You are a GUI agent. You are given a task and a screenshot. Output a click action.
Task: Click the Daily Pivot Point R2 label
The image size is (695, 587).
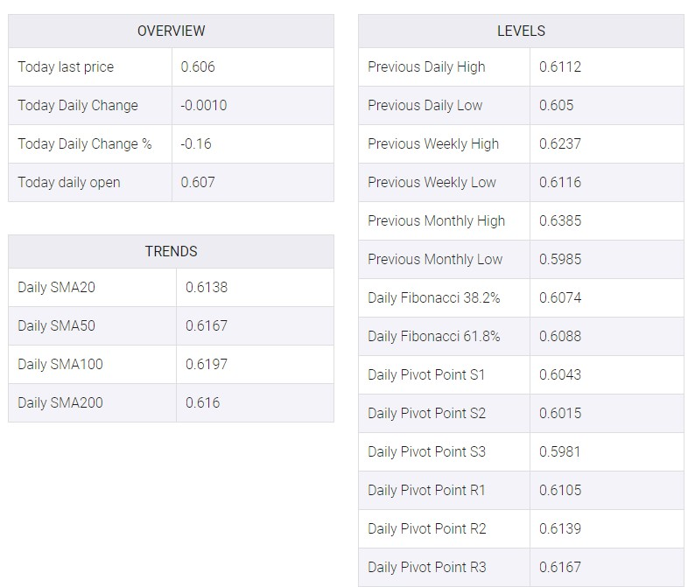point(427,528)
